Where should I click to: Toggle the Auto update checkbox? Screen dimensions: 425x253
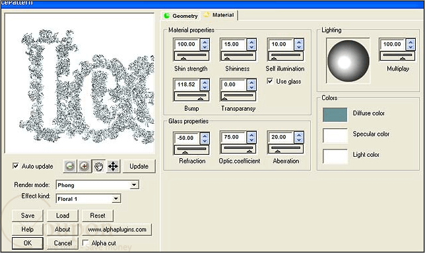[16, 166]
